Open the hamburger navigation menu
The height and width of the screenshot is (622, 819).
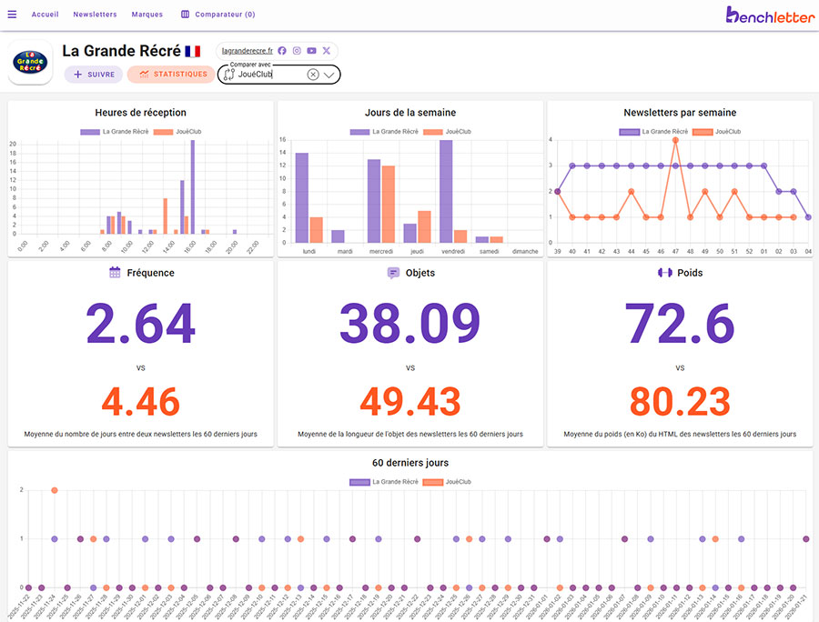click(12, 15)
